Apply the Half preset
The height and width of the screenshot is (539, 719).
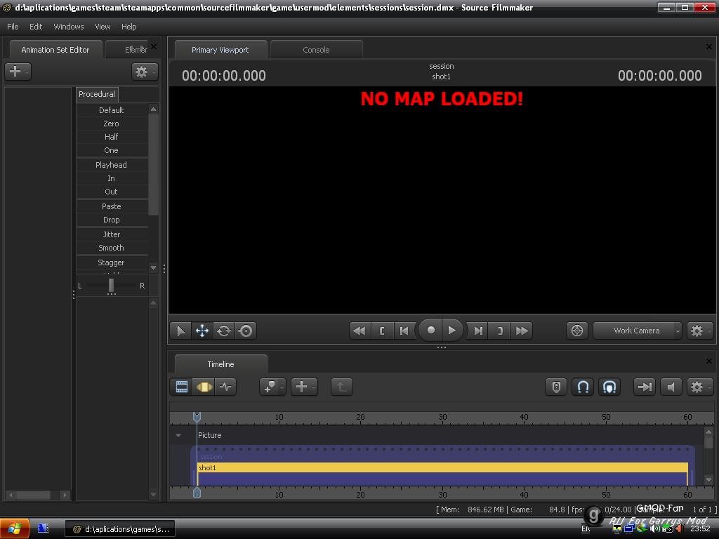pos(112,137)
